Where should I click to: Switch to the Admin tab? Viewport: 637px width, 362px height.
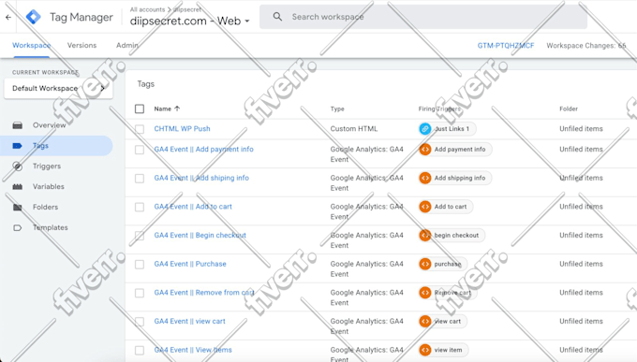coord(127,45)
